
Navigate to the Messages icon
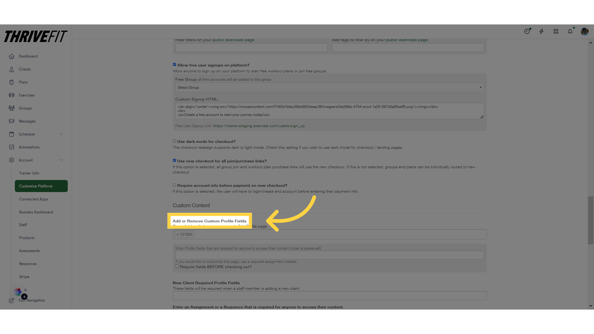coord(11,121)
